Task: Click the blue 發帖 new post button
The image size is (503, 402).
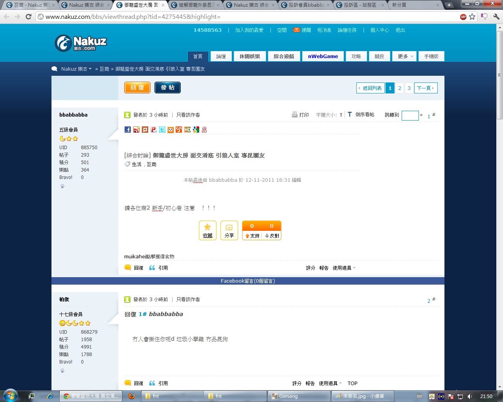Action: pos(167,88)
